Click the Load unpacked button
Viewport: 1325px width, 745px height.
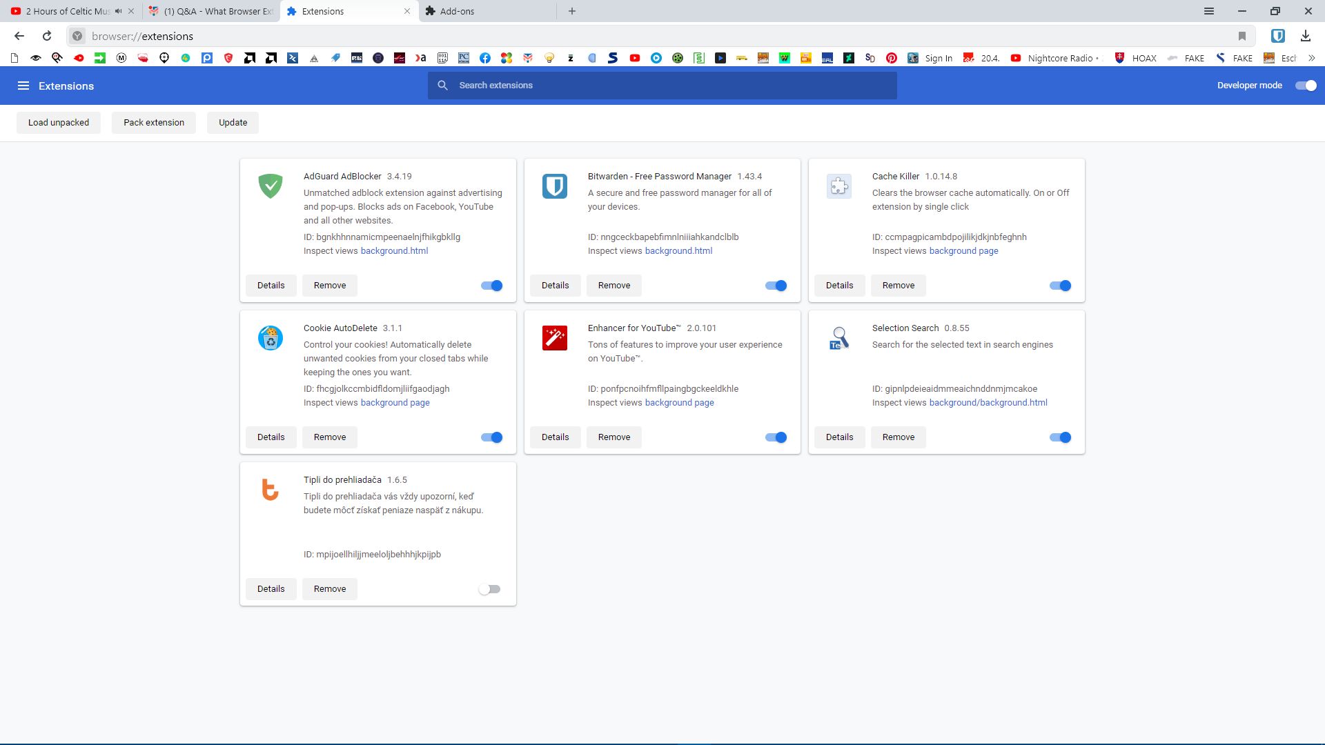59,123
